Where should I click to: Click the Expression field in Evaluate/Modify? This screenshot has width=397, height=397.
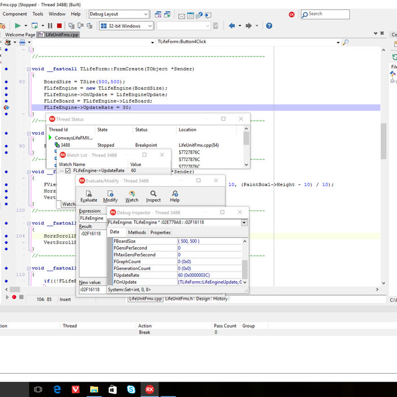(x=92, y=218)
